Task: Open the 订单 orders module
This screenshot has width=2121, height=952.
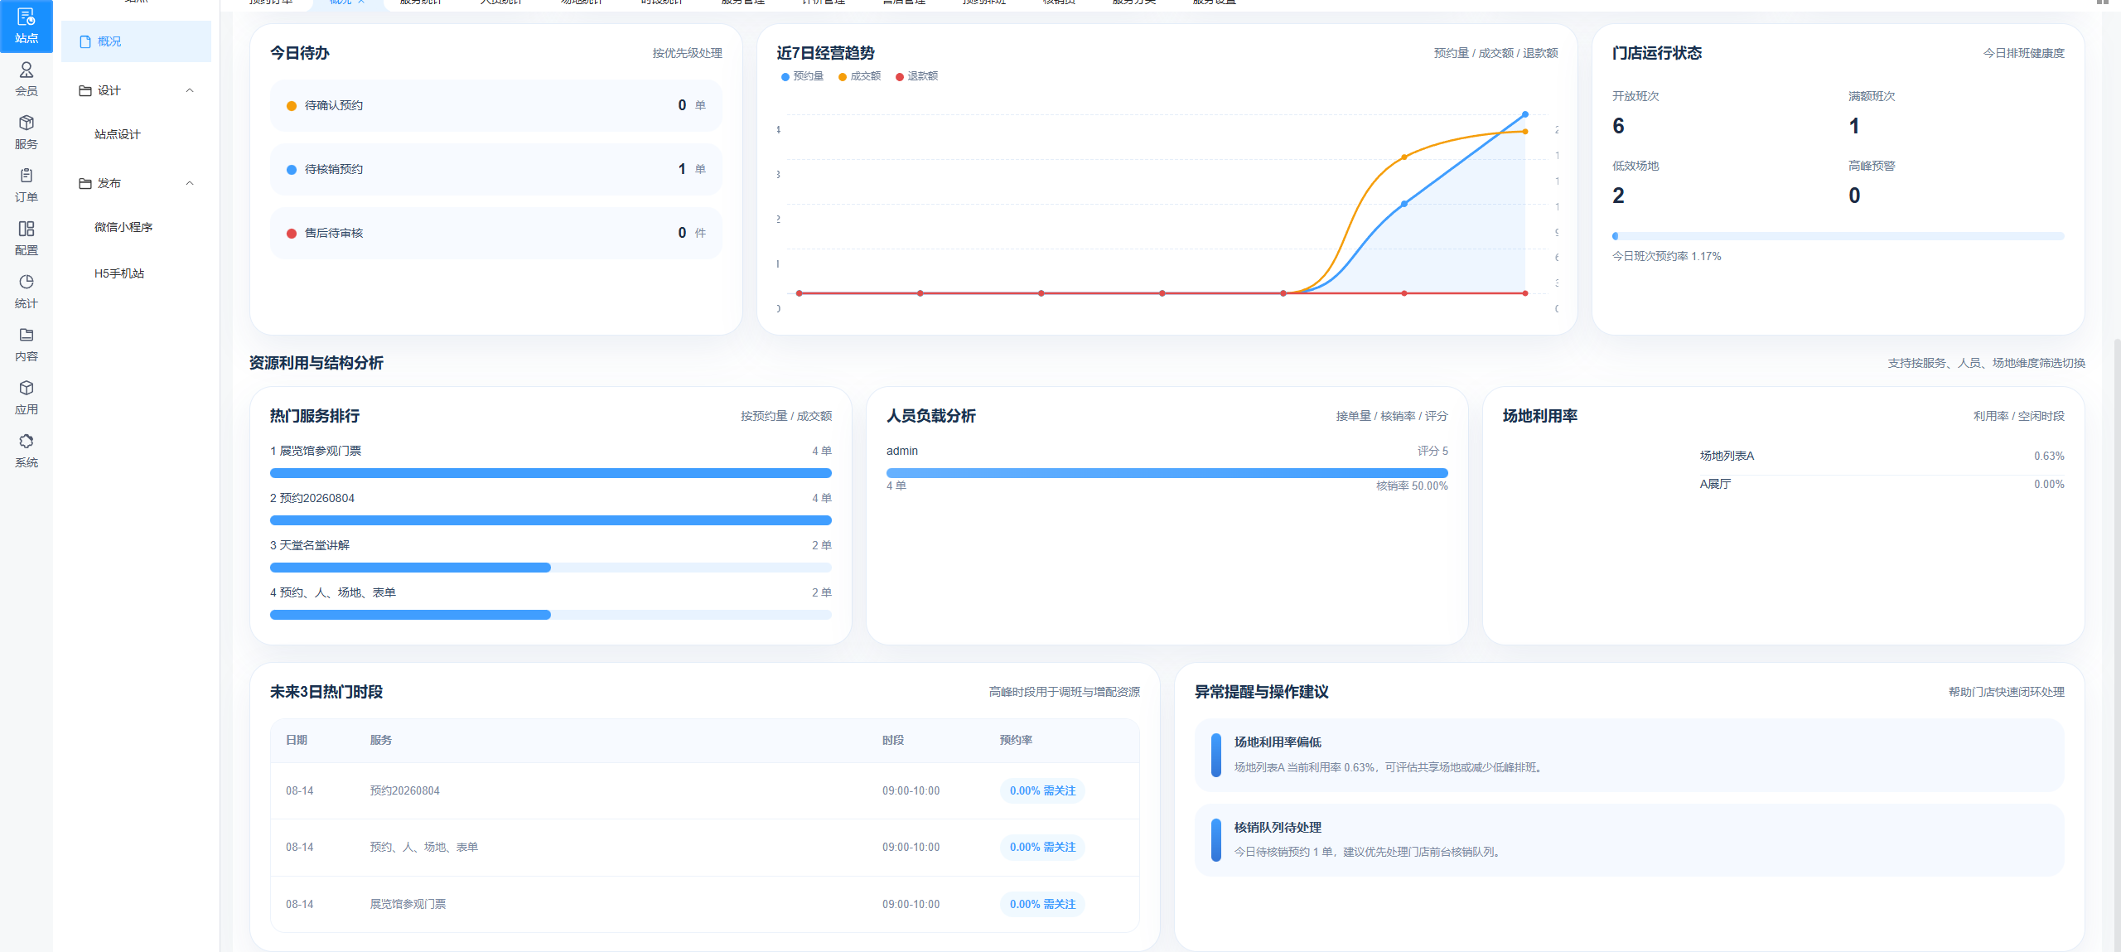Action: coord(27,185)
